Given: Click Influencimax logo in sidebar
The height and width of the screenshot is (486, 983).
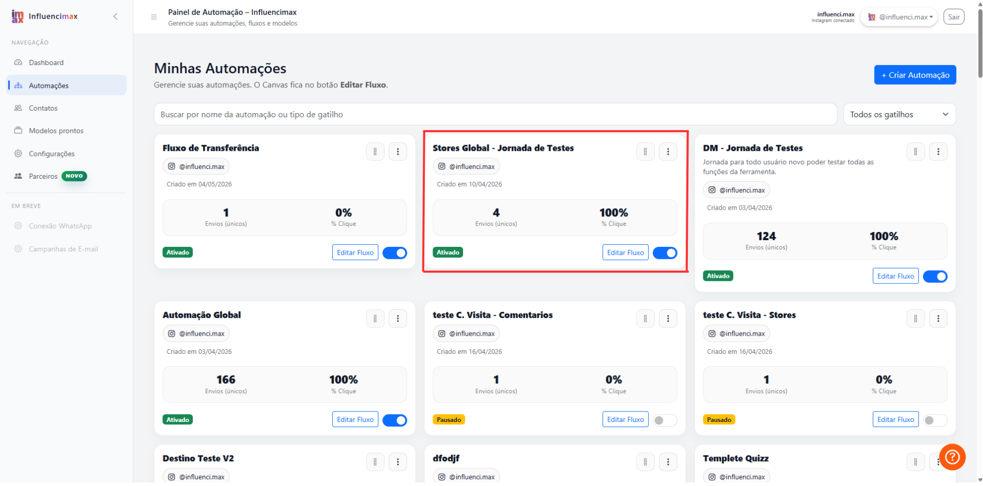Looking at the screenshot, I should tap(44, 17).
